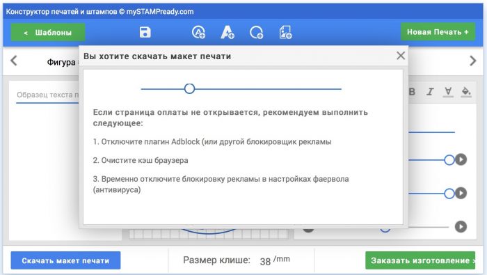Click the firewall ad-blocking instruction line
487x275 pixels.
[221, 184]
